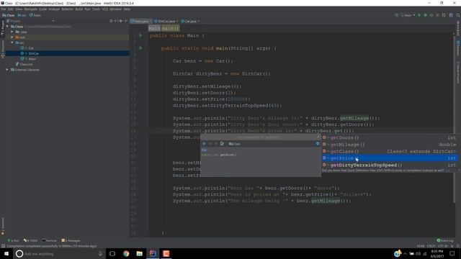
Task: Click the green Run button in toolbar
Action: pos(419,15)
